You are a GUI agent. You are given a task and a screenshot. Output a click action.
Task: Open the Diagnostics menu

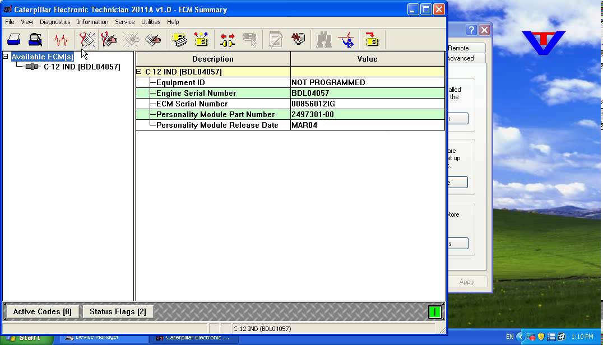point(55,22)
